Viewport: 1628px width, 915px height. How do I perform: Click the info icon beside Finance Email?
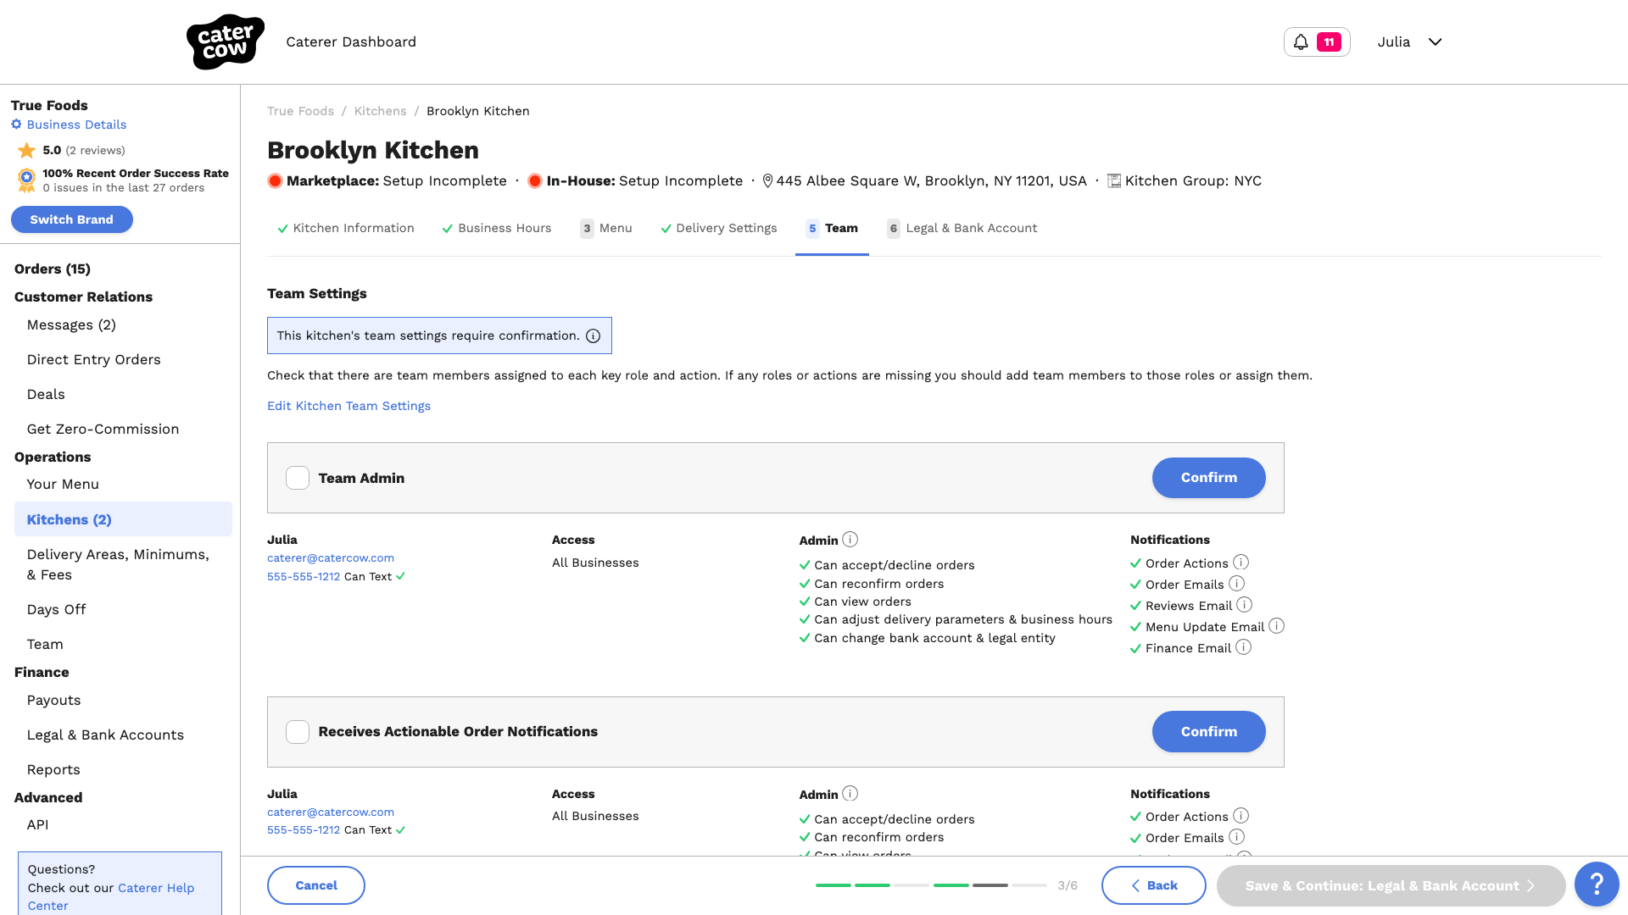(1243, 647)
